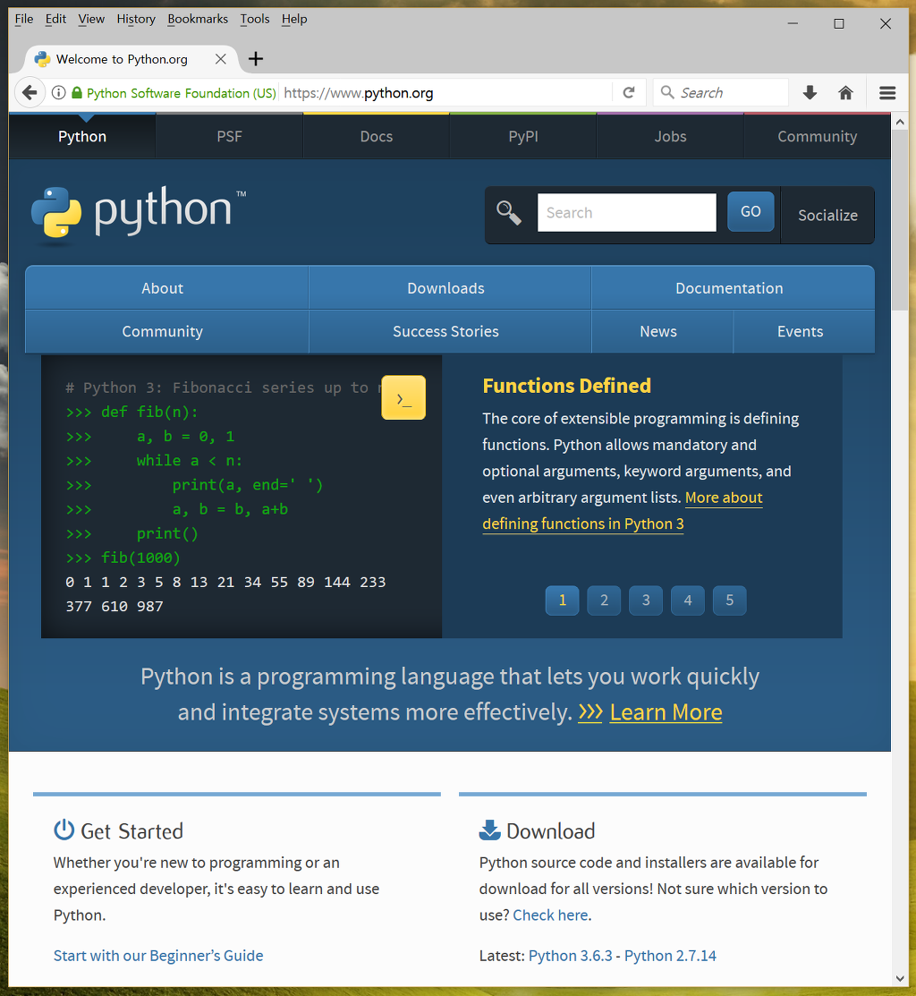
Task: Reload the page with the refresh icon
Action: tap(629, 93)
